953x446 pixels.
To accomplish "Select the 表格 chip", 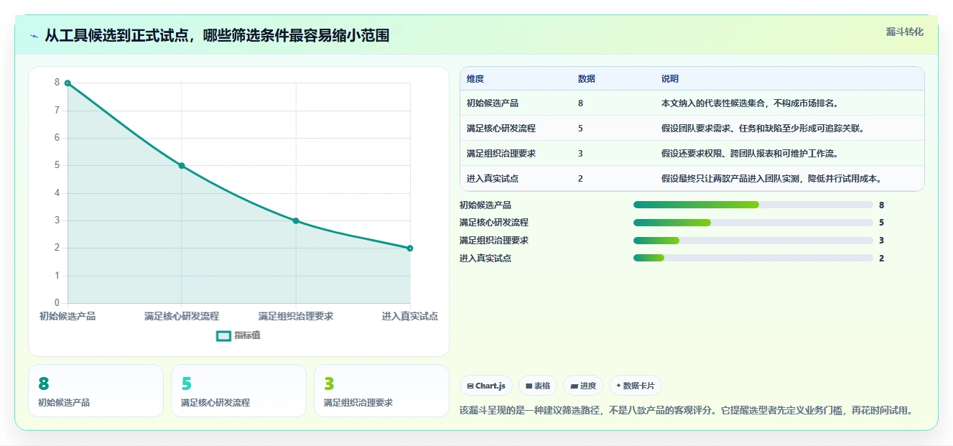I will coord(538,386).
